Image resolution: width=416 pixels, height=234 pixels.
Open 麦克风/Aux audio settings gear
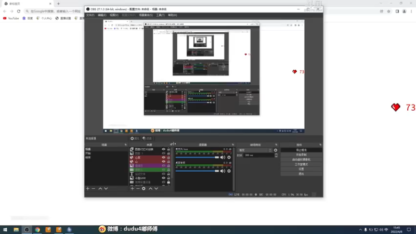pos(229,158)
